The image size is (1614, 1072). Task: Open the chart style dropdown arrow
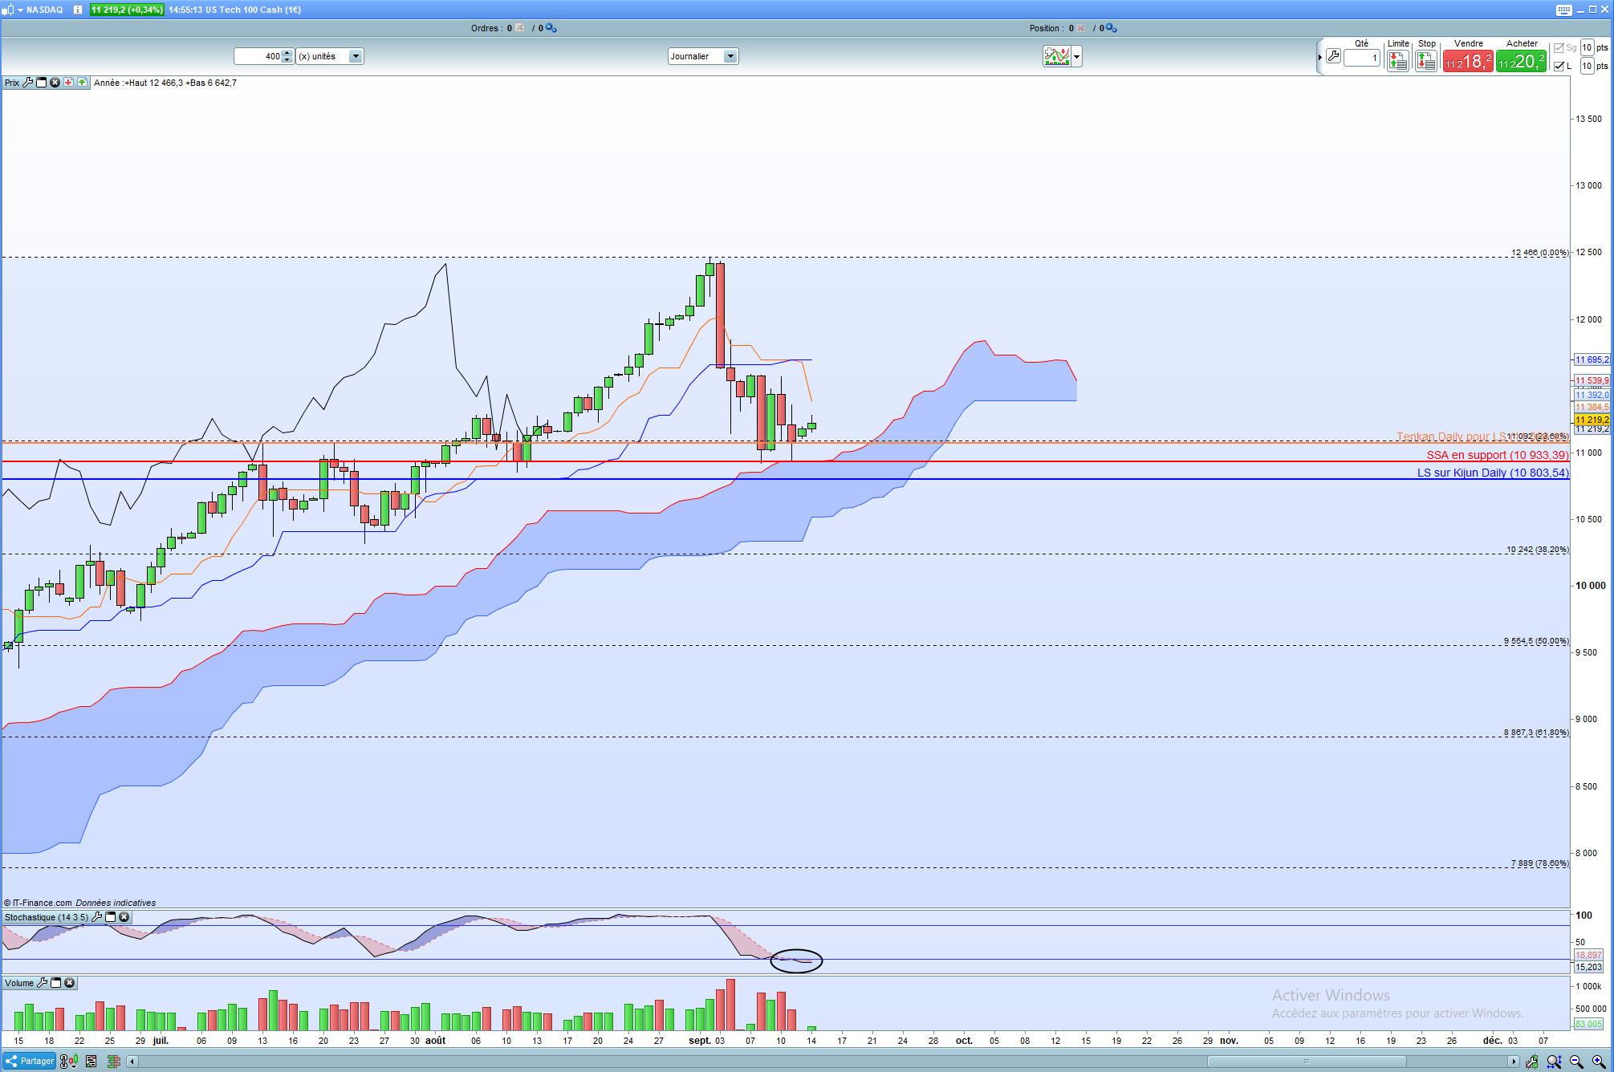pos(1076,56)
